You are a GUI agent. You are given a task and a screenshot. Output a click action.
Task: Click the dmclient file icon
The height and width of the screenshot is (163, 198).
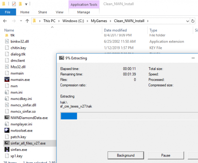(7, 60)
